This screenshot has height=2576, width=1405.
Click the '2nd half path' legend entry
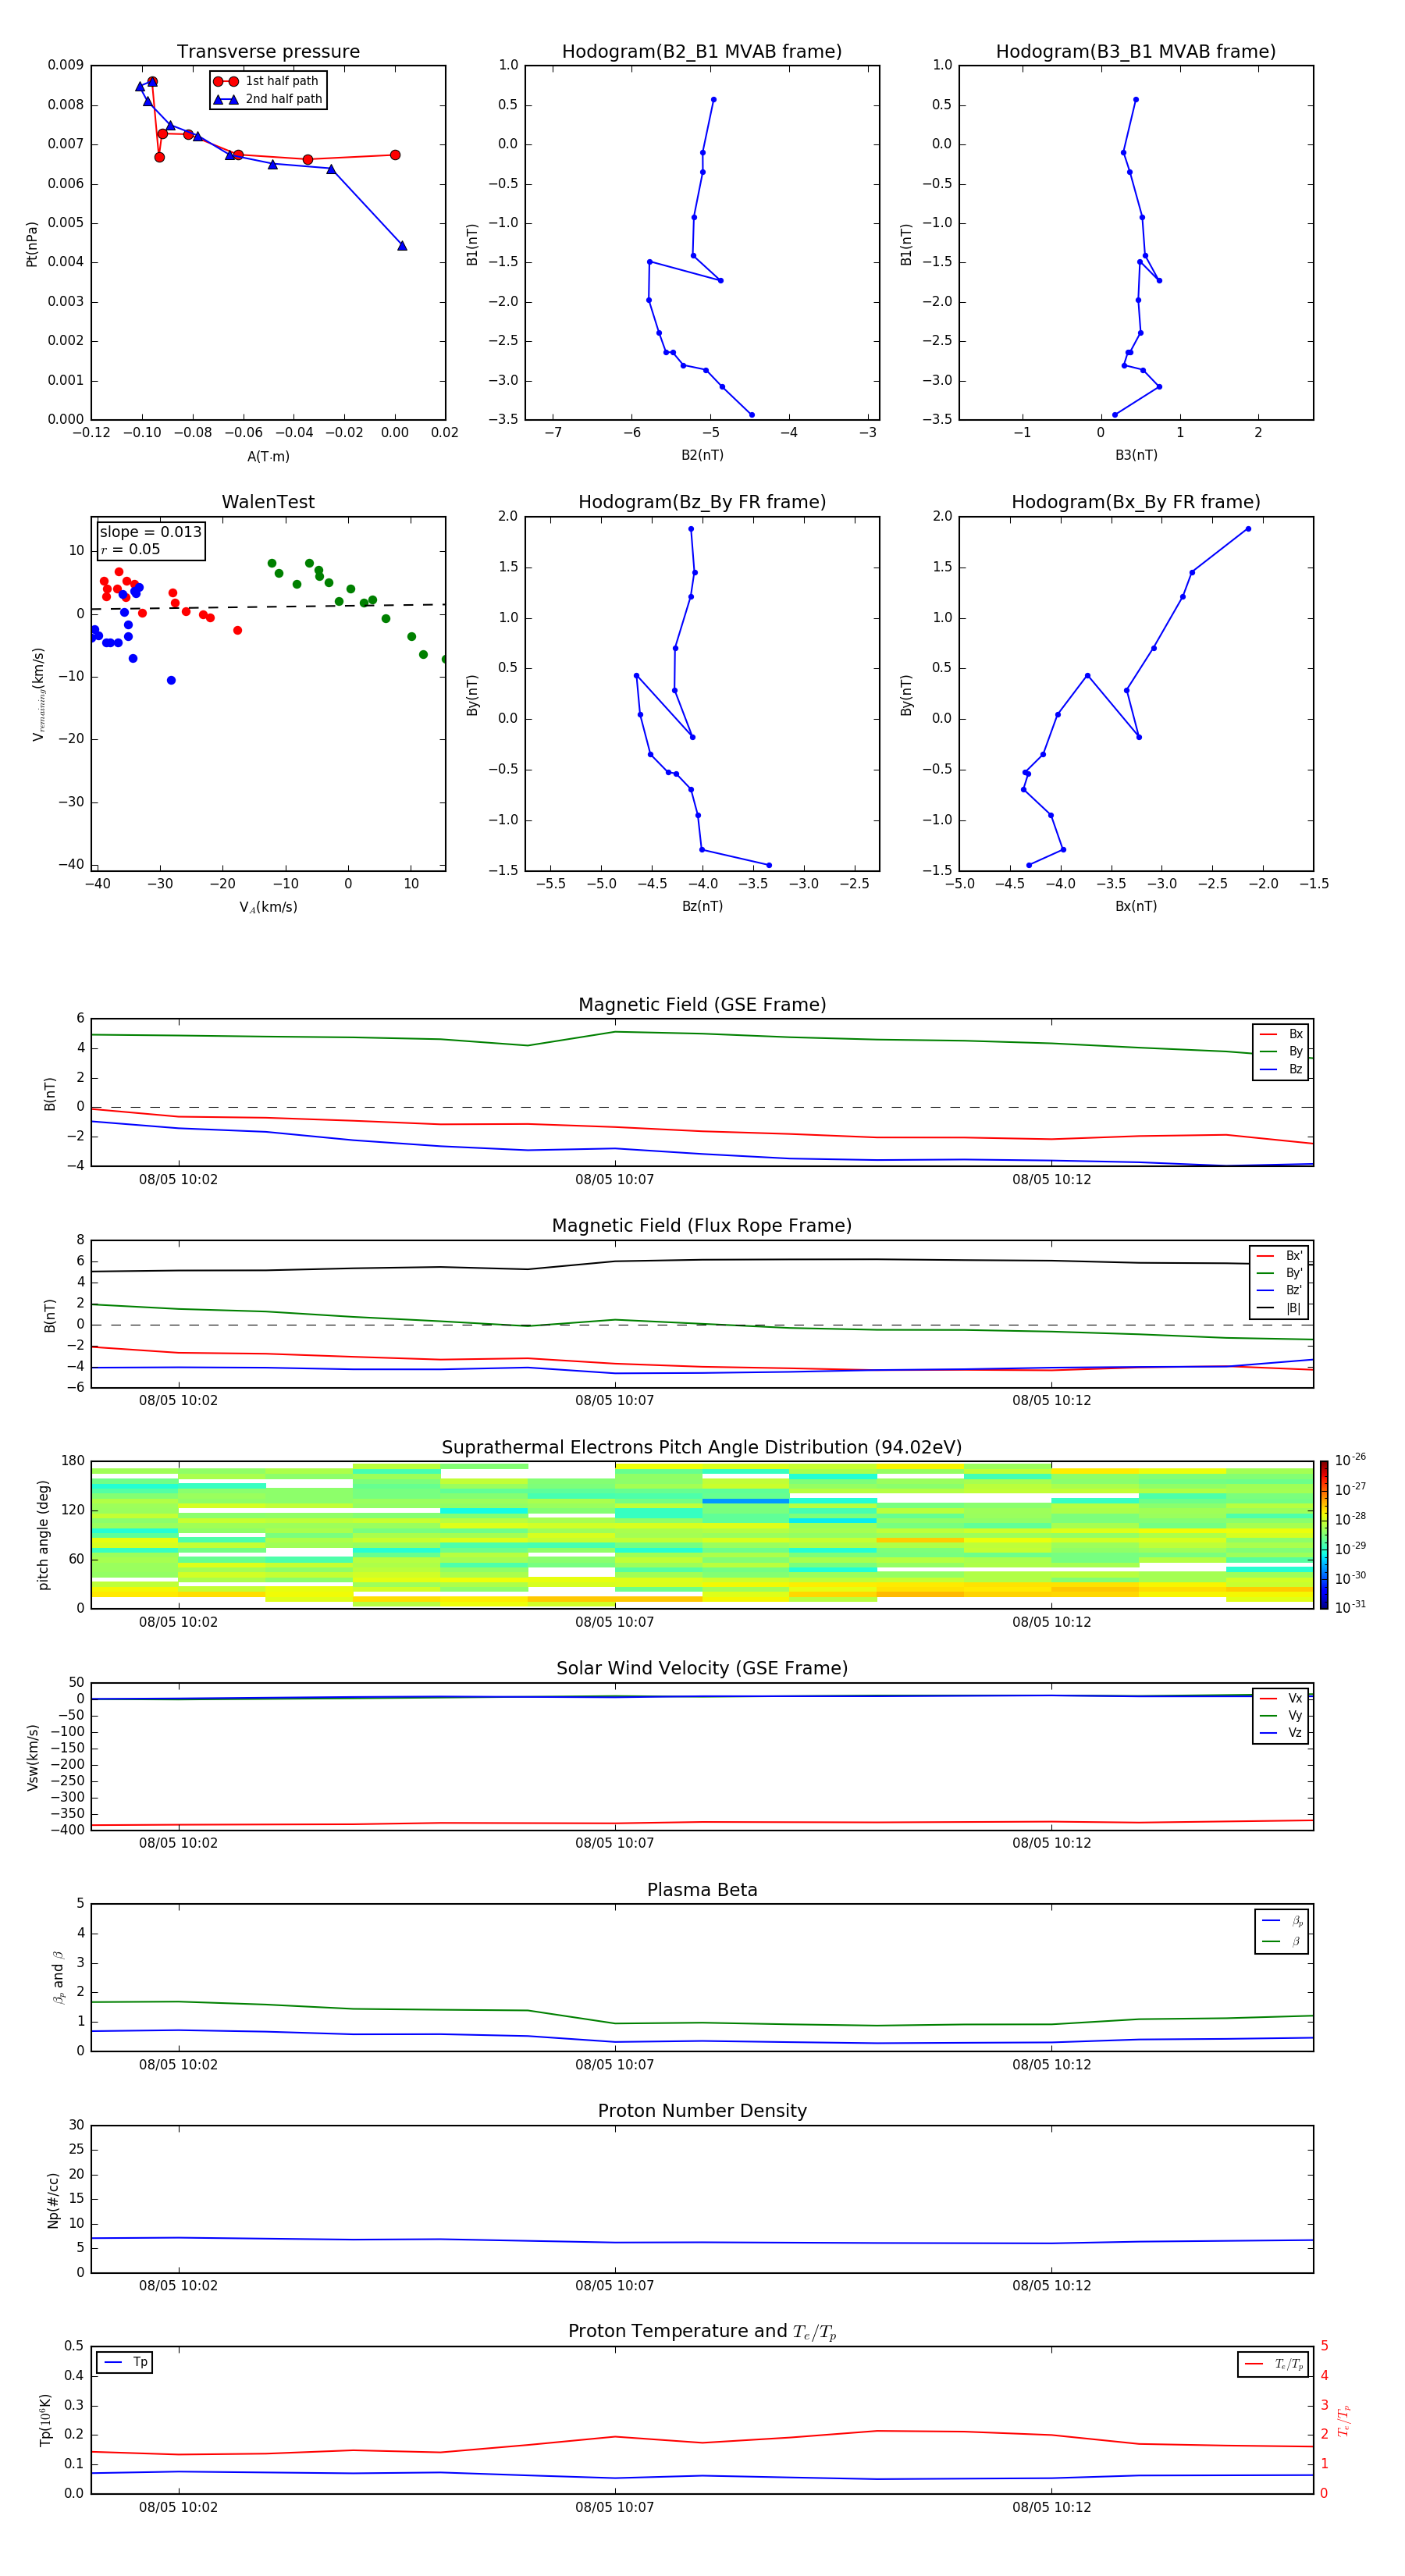tap(268, 99)
